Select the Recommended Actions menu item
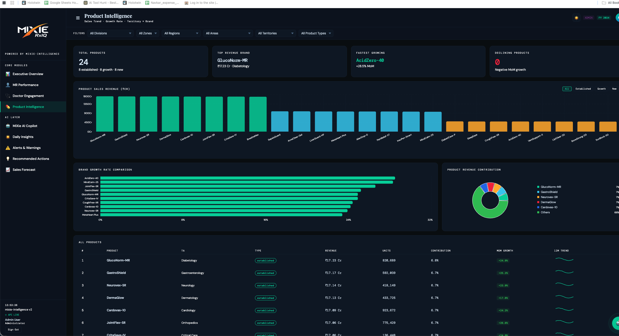Viewport: 619px width, 336px height. 31,159
